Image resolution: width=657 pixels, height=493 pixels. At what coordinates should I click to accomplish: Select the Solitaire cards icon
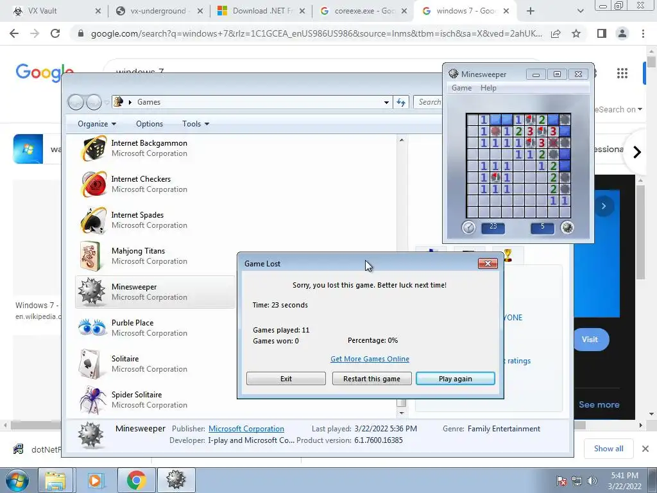90,363
